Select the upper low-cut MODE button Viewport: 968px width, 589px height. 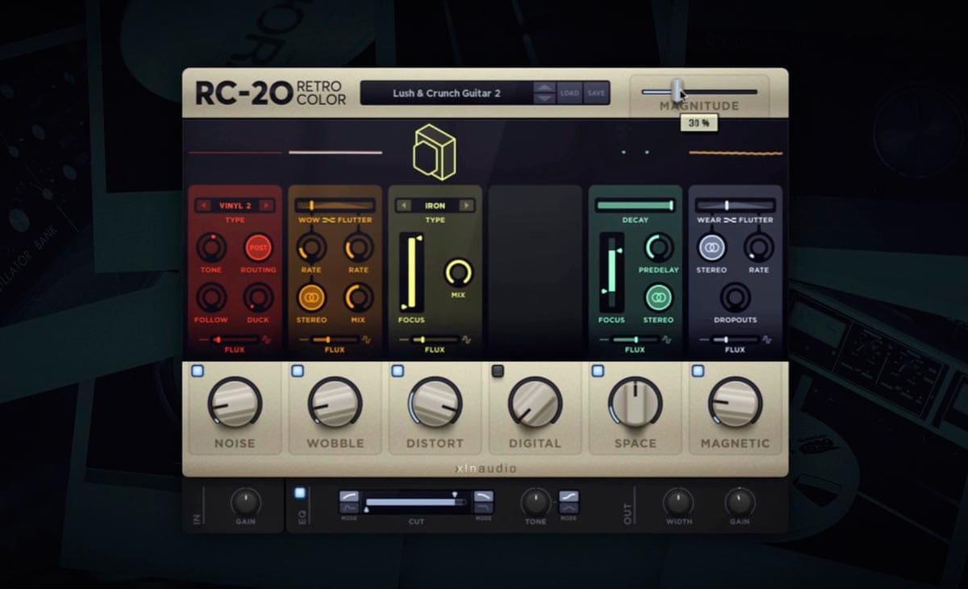pyautogui.click(x=349, y=496)
